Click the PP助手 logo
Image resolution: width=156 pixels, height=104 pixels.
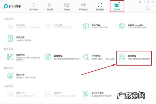pos(12,6)
